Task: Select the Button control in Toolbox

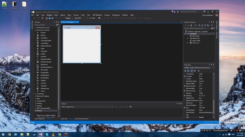Action: click(x=43, y=35)
